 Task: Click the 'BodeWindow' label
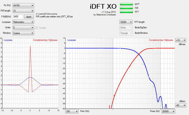tap(141, 33)
